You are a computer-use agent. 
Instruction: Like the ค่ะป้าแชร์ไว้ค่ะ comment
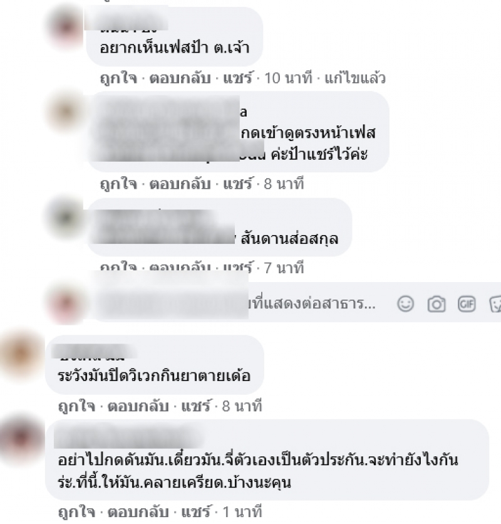118,184
